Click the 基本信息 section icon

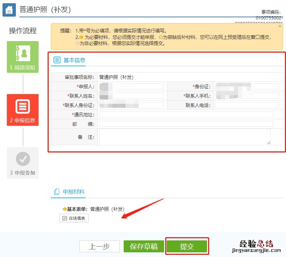(57, 60)
